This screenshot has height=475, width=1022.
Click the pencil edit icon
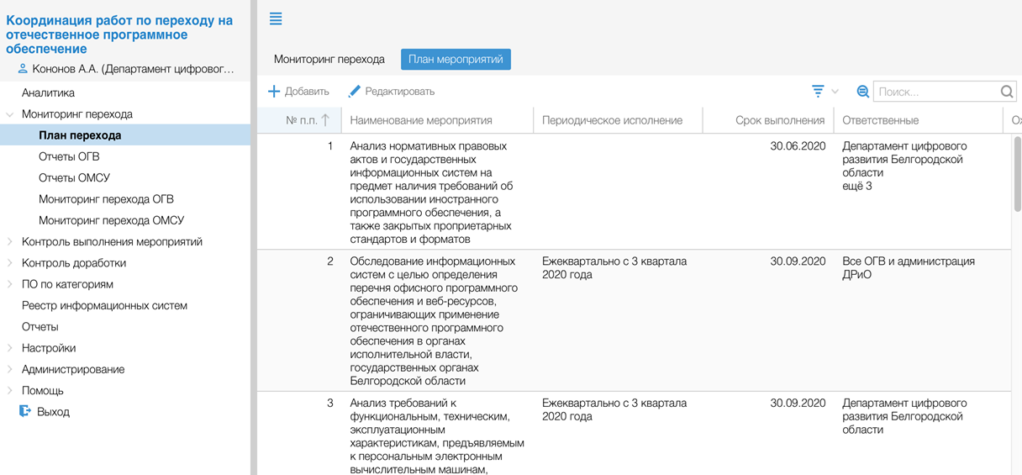pyautogui.click(x=355, y=92)
